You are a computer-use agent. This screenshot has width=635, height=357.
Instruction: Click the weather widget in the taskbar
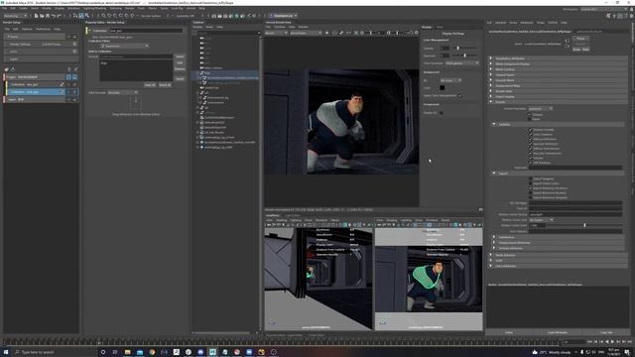(x=553, y=352)
